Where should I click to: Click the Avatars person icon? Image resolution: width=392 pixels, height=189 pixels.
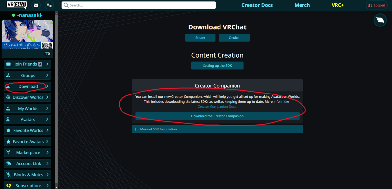pyautogui.click(x=8, y=120)
